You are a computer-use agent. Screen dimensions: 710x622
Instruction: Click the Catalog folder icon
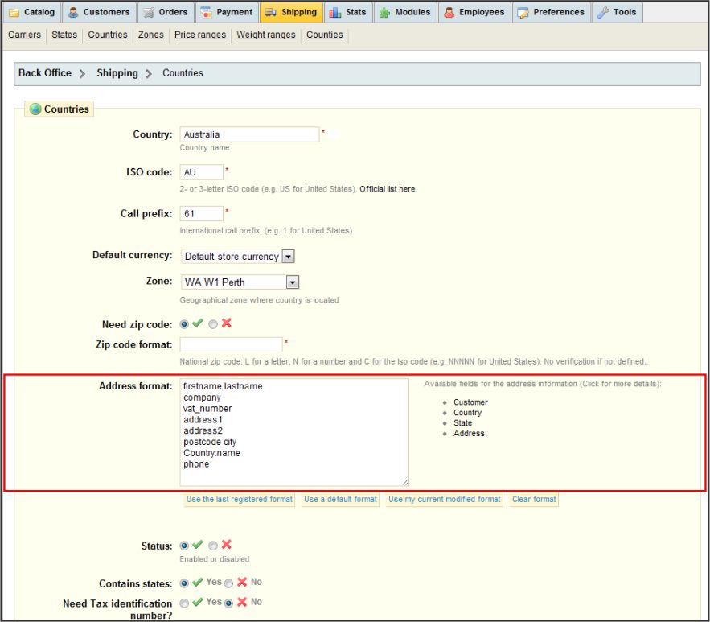pos(14,12)
